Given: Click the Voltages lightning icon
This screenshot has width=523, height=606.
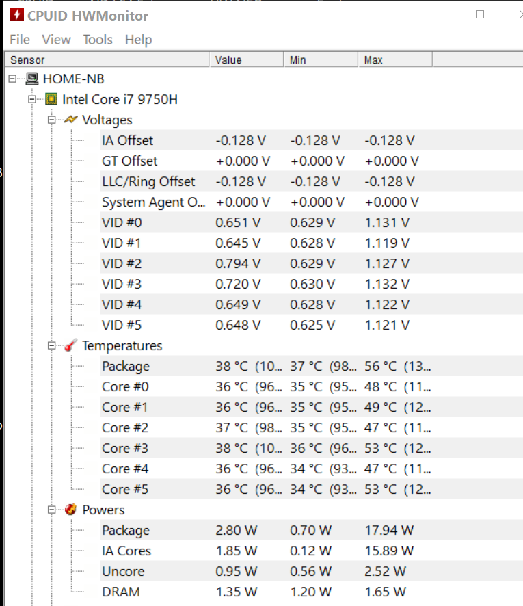Looking at the screenshot, I should pos(71,120).
